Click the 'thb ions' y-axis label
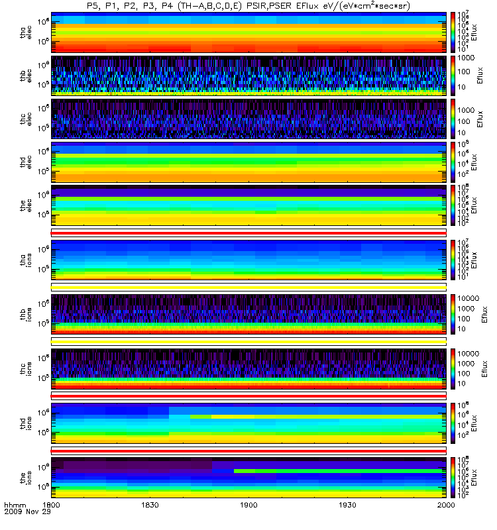The width and height of the screenshot is (497, 530). [x=26, y=314]
